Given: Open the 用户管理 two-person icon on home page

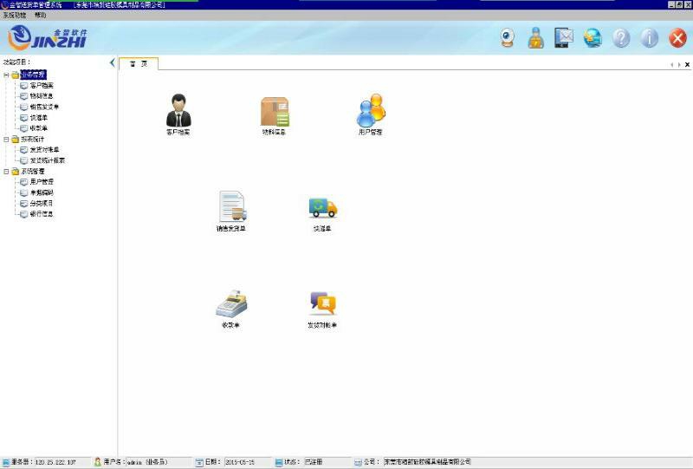Looking at the screenshot, I should (370, 110).
